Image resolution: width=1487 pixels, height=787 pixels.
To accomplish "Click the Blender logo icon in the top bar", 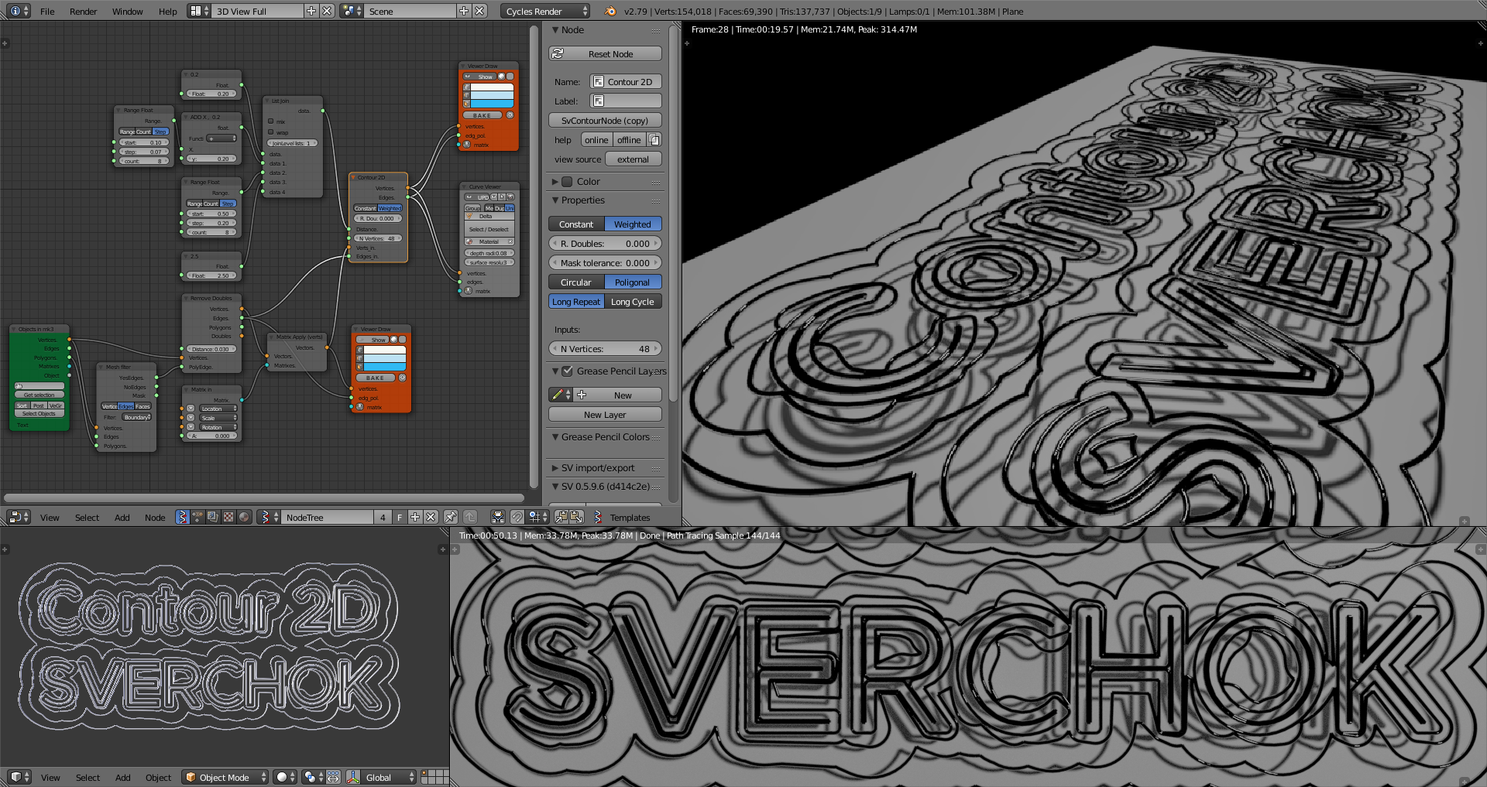I will [x=610, y=11].
